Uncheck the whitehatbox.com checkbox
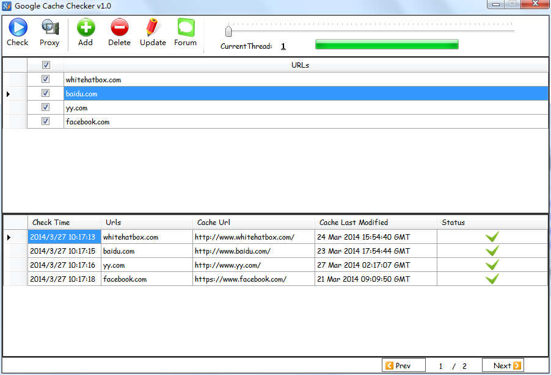This screenshot has width=551, height=375. coord(45,79)
